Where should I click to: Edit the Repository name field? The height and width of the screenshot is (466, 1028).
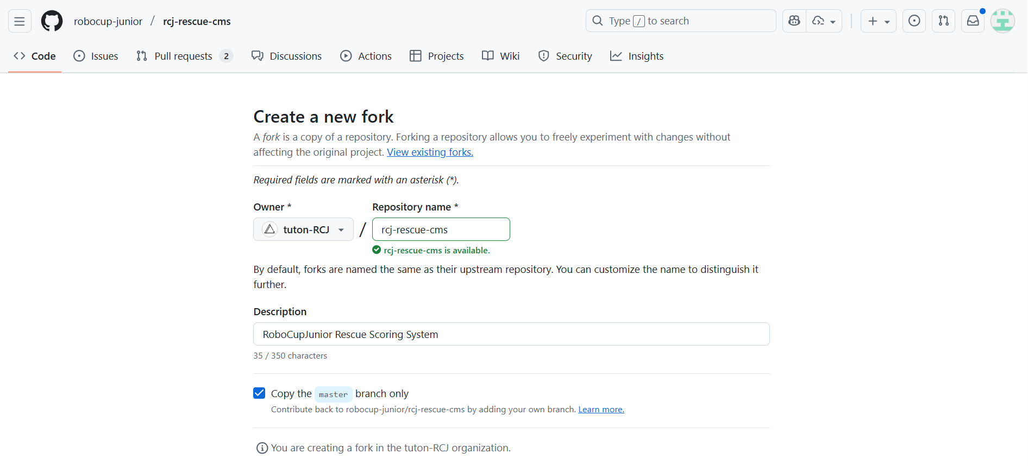coord(441,229)
